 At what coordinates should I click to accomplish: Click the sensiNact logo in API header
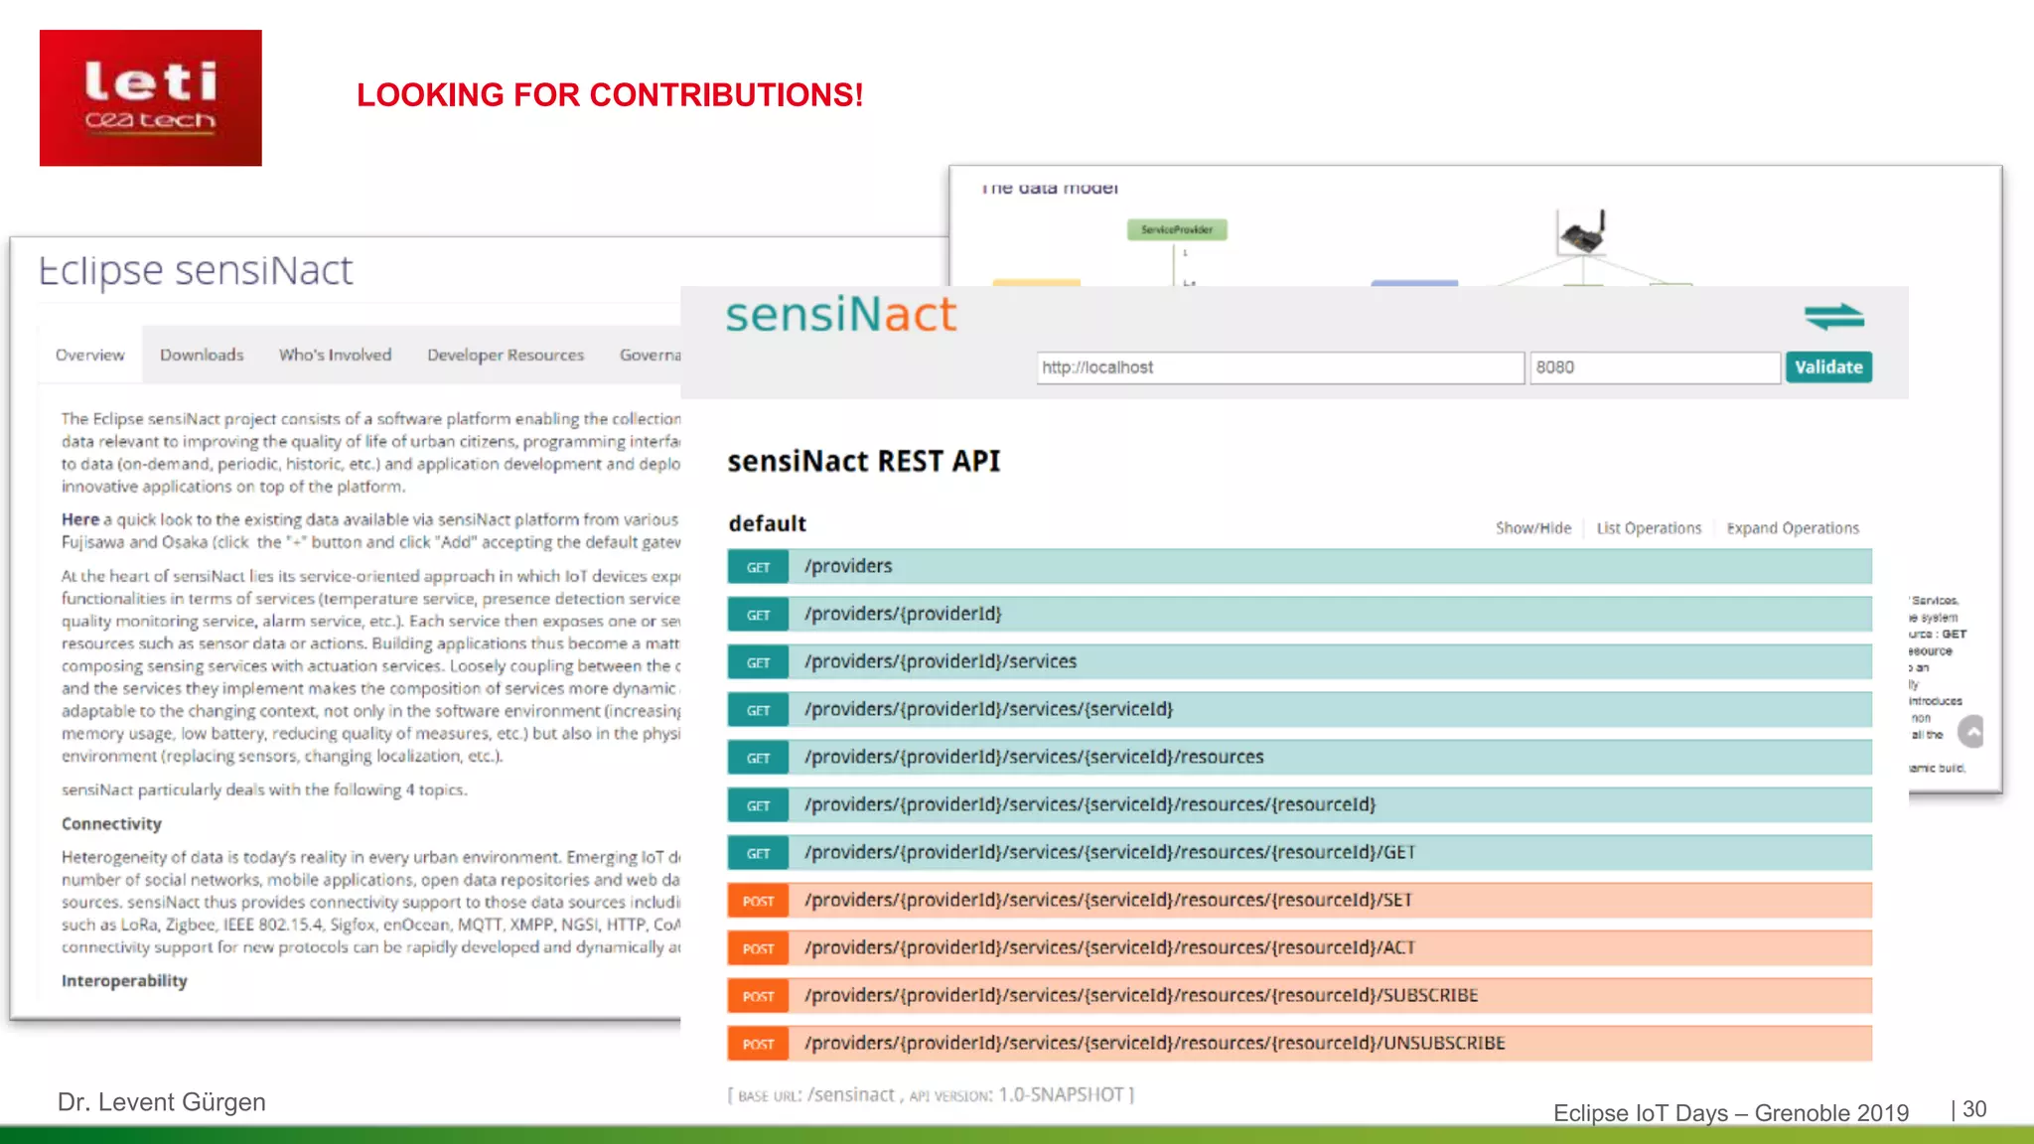tap(840, 315)
